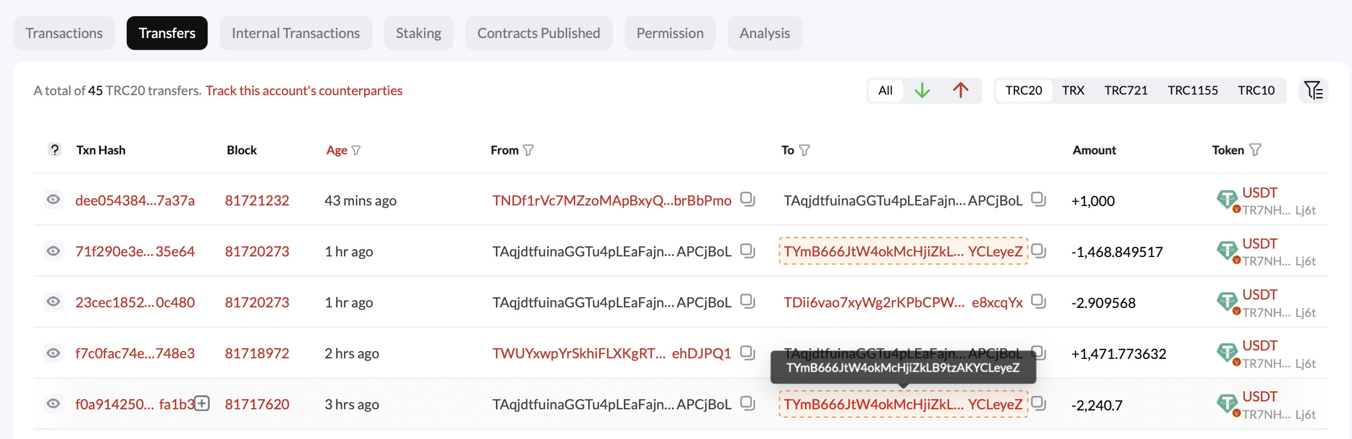1352x439 pixels.
Task: Open block 81720273 in 71f290e3e row
Action: (257, 251)
